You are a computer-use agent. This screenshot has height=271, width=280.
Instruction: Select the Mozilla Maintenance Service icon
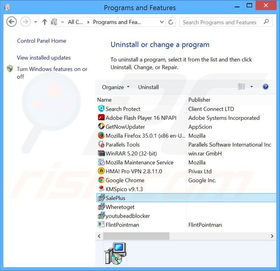point(101,162)
